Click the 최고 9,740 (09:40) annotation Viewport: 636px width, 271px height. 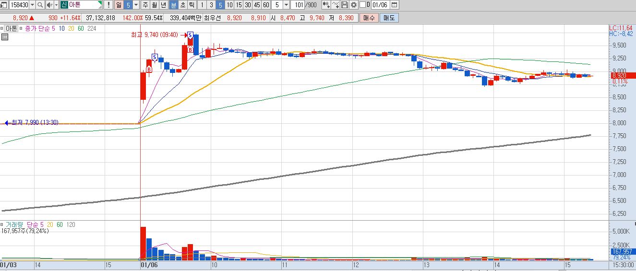(x=155, y=35)
